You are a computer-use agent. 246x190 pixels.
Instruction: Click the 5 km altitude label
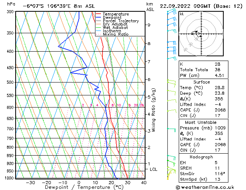149,97
